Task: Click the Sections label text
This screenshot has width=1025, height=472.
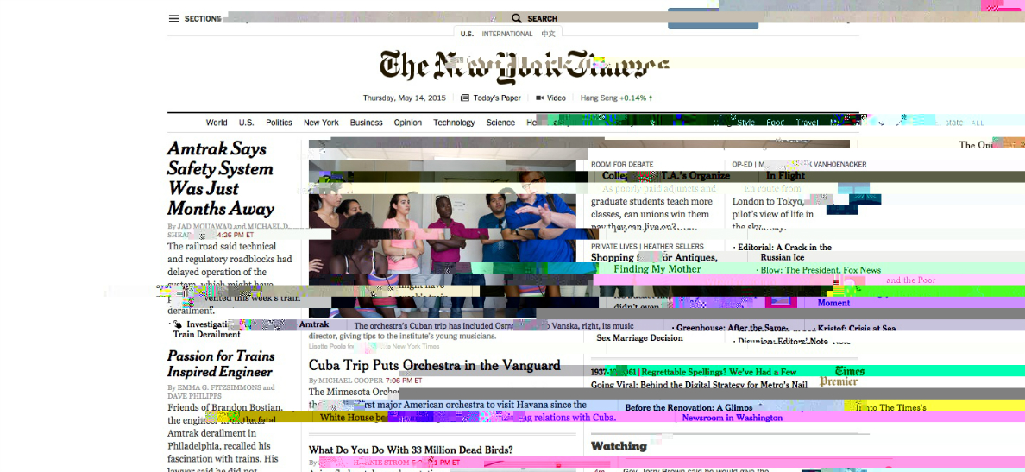Action: point(203,18)
